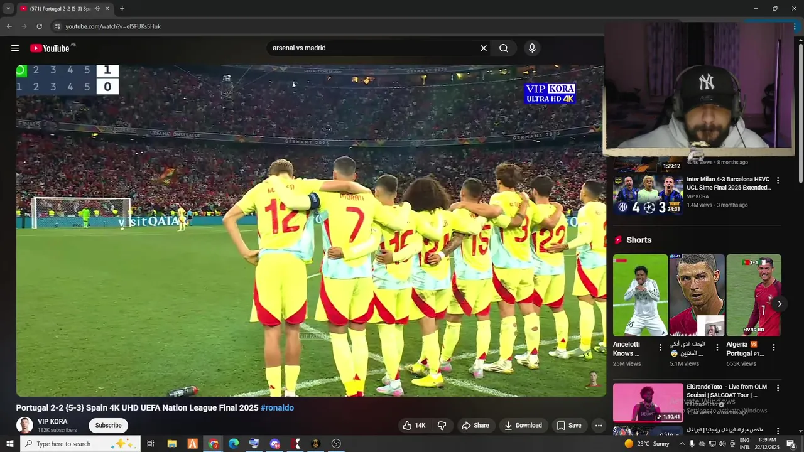This screenshot has height=452, width=804.
Task: Open the YouTube guide hamburger menu
Action: click(x=15, y=48)
